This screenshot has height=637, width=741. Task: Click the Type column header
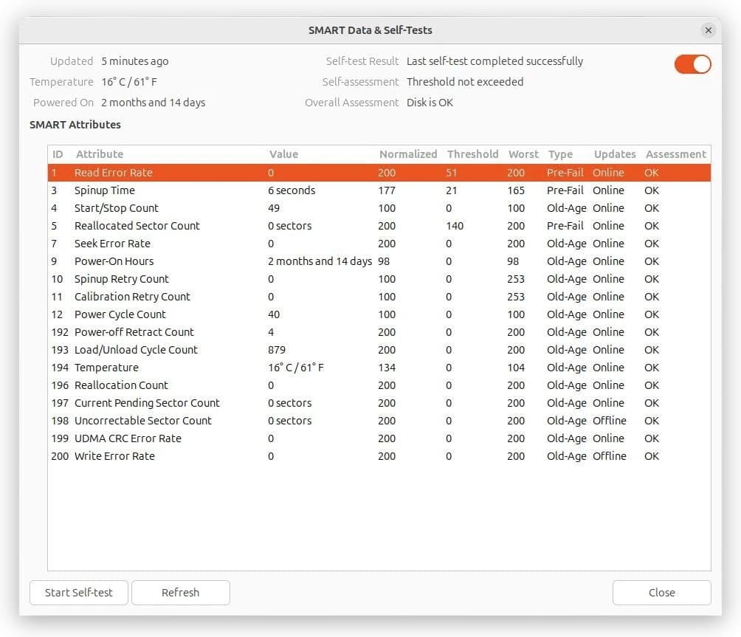coord(560,154)
